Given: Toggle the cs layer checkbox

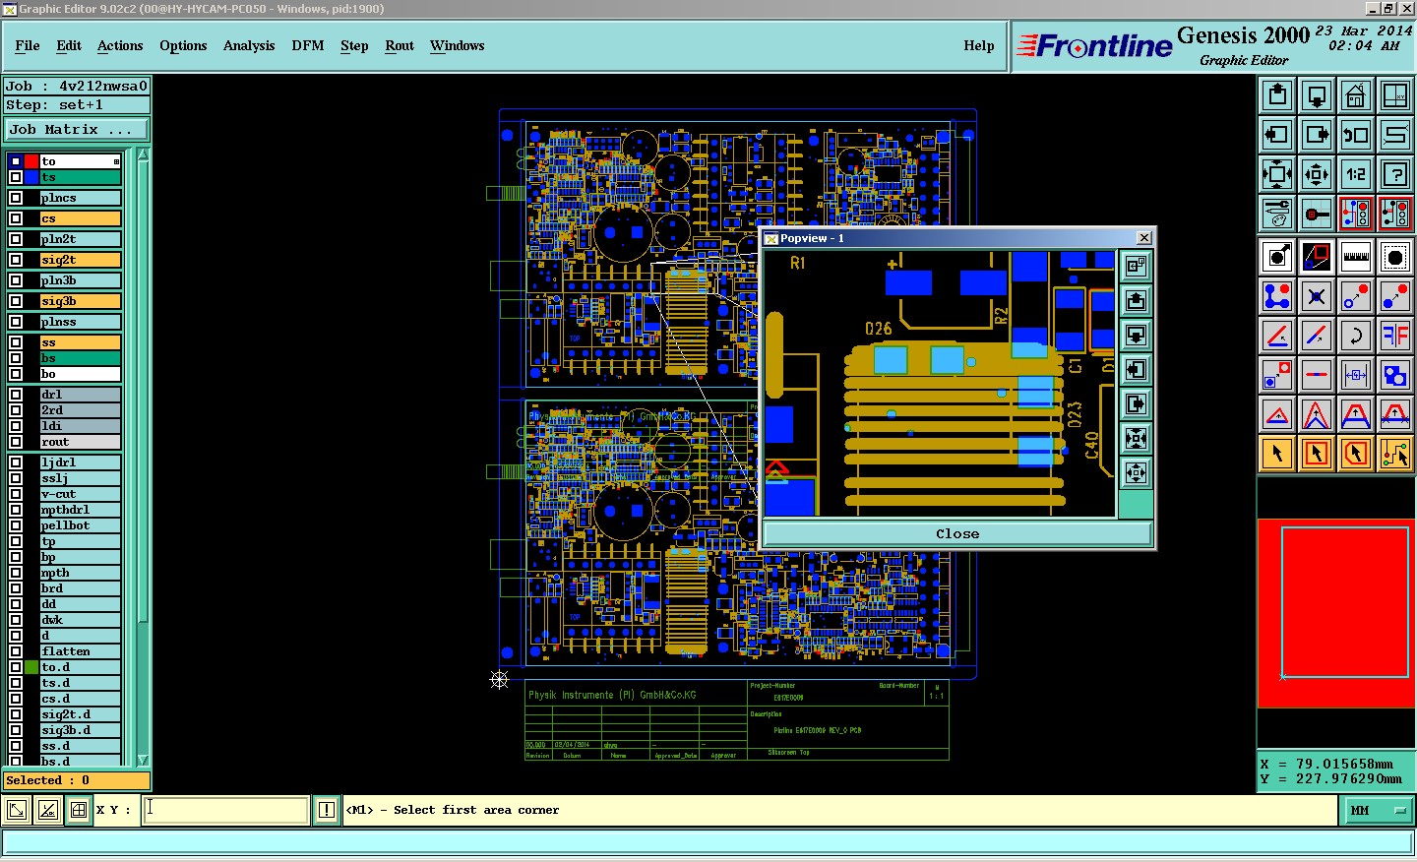Looking at the screenshot, I should coord(16,218).
